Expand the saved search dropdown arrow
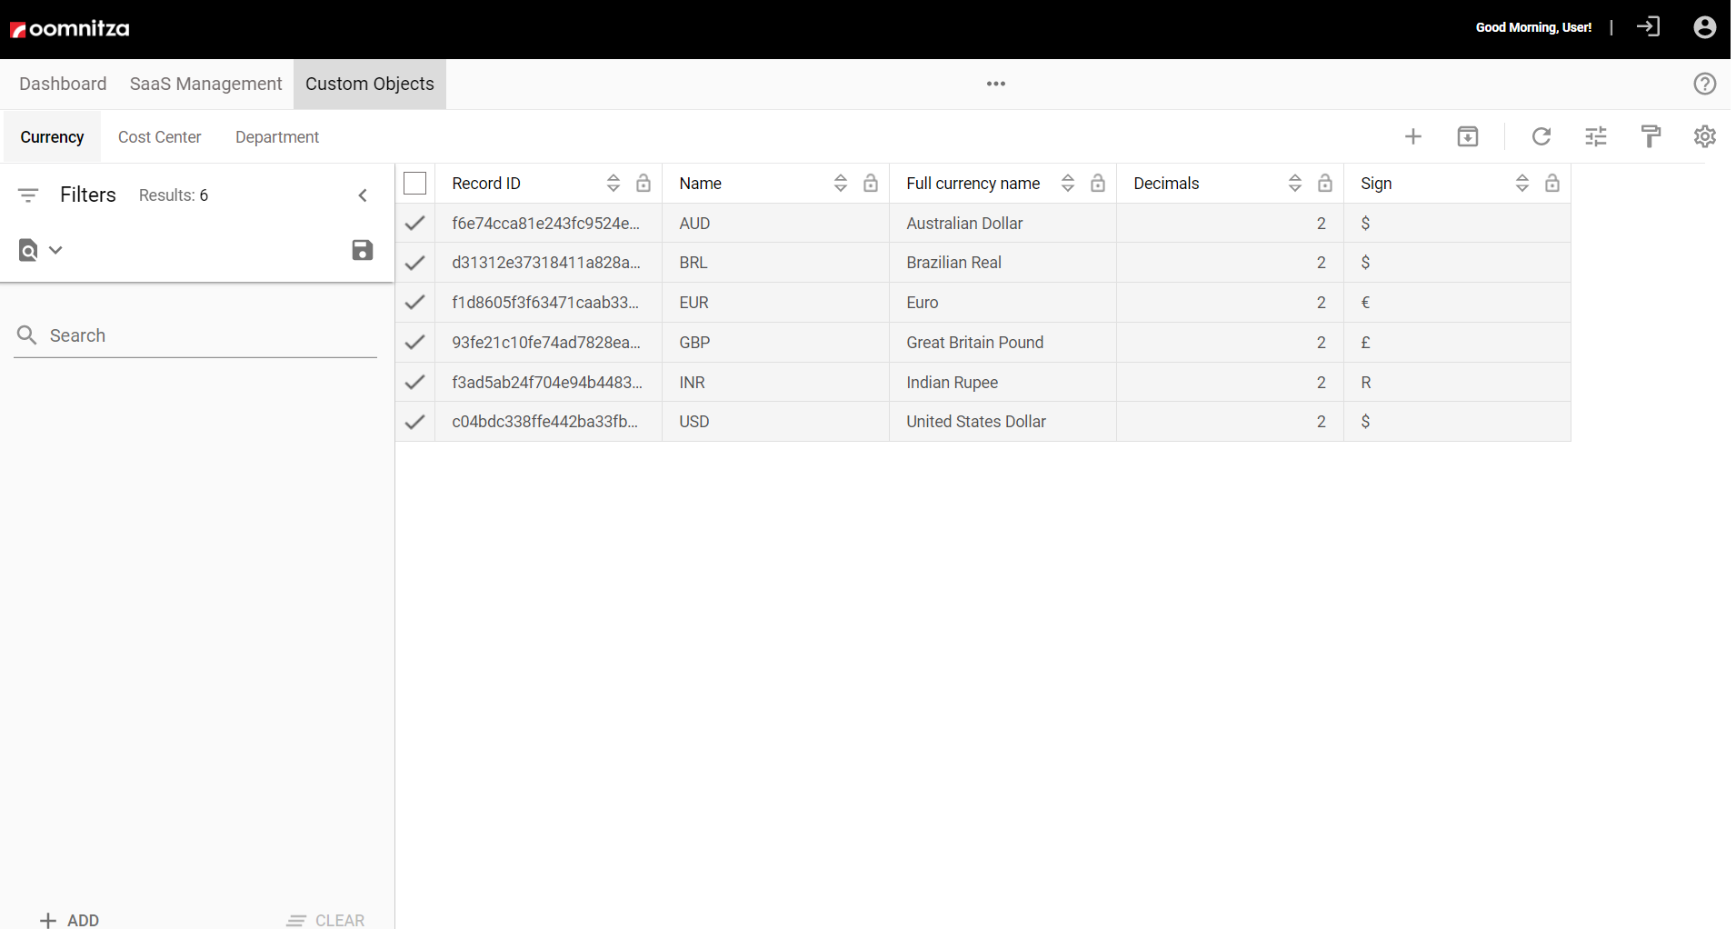1736x929 pixels. point(55,250)
